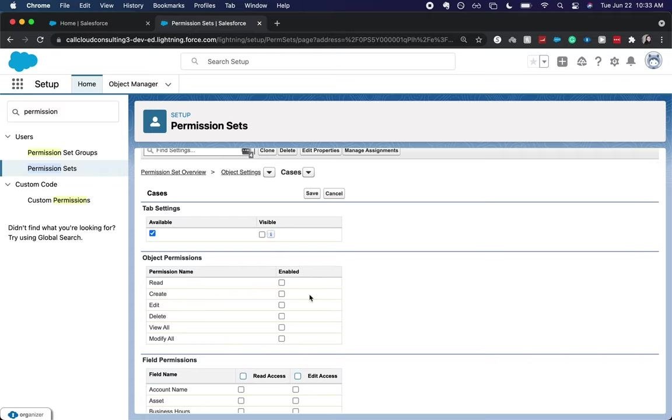The height and width of the screenshot is (420, 672).
Task: Check the Edit Access header checkbox
Action: tap(298, 376)
